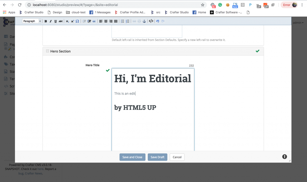Select the superscript formatting icon
Screen dimensions: 307x182
[72, 21]
